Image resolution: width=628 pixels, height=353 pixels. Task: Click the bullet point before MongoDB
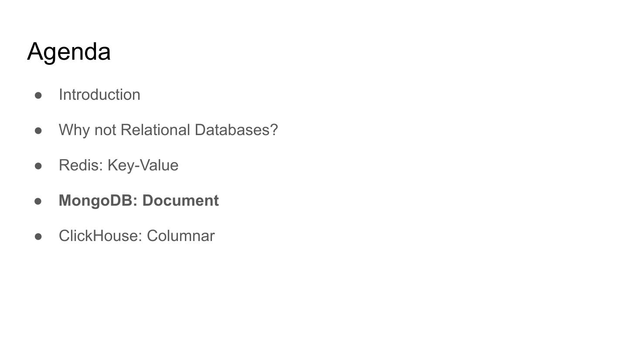[x=38, y=201]
